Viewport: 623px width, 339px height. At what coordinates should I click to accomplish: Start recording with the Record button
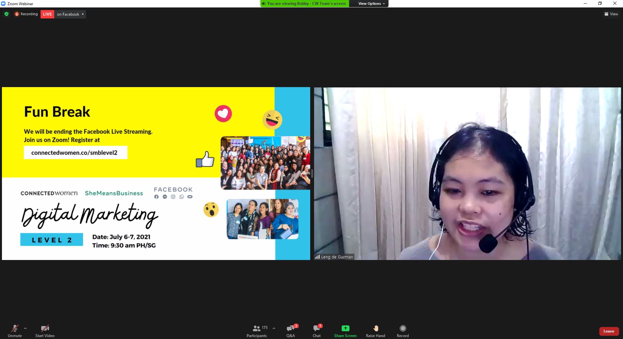403,331
